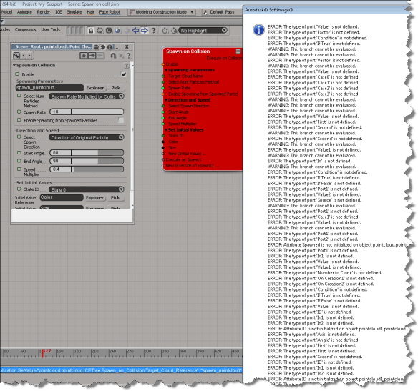The image size is (418, 391).
Task: Click animation marker beside Start Angle
Action: coord(19,153)
